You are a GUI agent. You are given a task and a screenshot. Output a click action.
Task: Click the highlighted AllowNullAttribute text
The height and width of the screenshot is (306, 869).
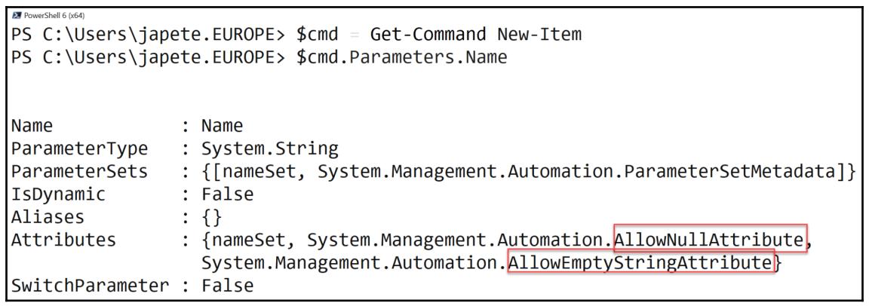pos(709,239)
